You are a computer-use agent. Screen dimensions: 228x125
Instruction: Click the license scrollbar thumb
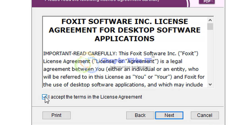[x=210, y=26]
